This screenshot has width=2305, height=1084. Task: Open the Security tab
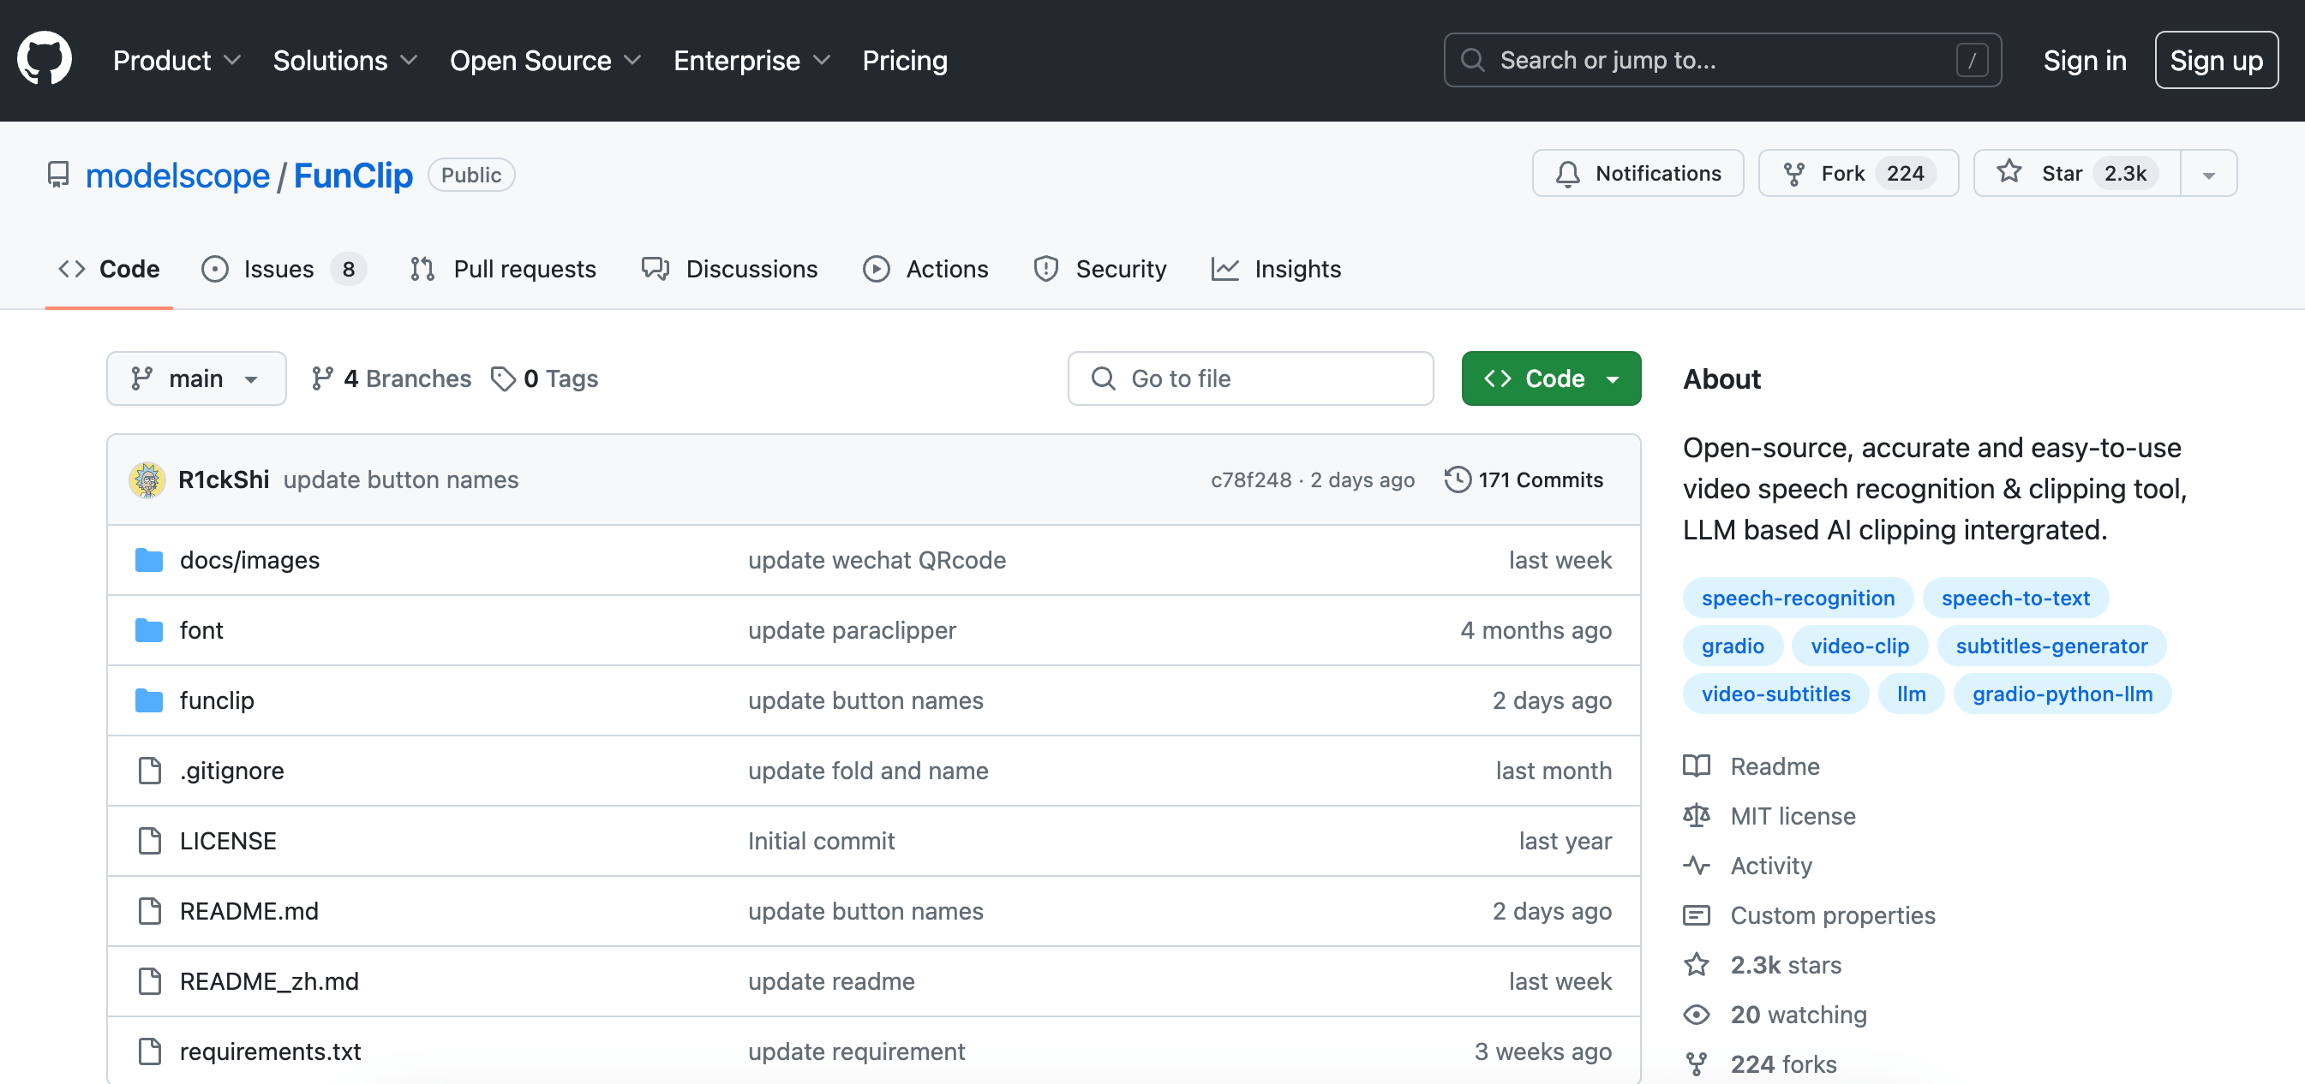tap(1099, 268)
